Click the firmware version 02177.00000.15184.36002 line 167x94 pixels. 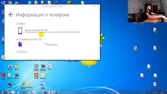point(52,32)
